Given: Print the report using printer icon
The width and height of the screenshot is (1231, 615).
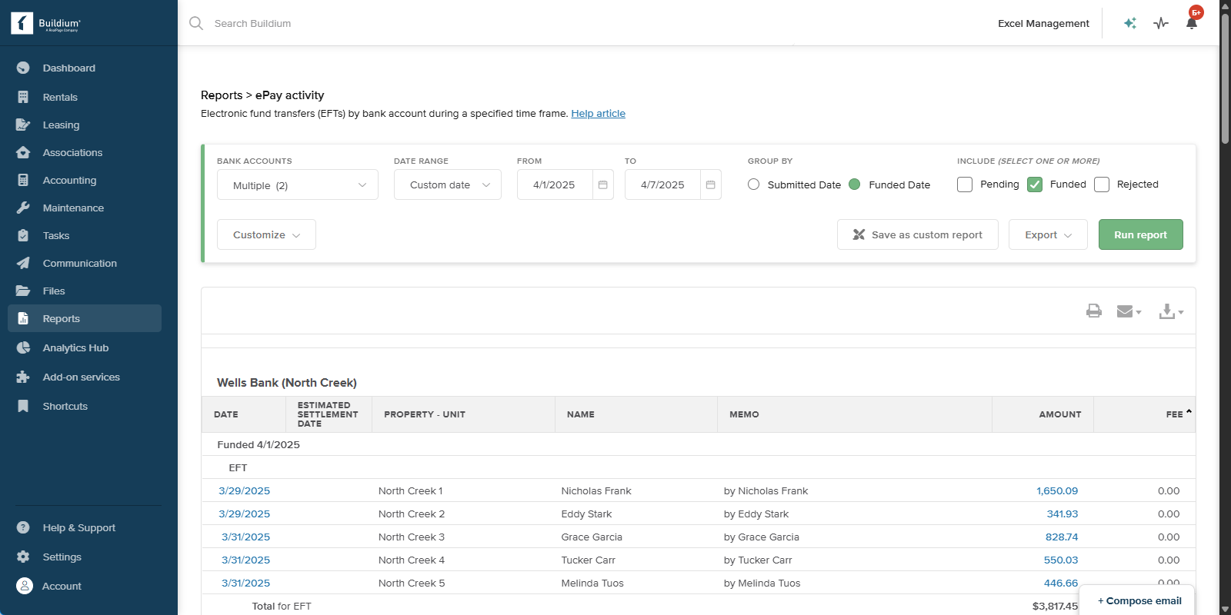Looking at the screenshot, I should pos(1093,311).
